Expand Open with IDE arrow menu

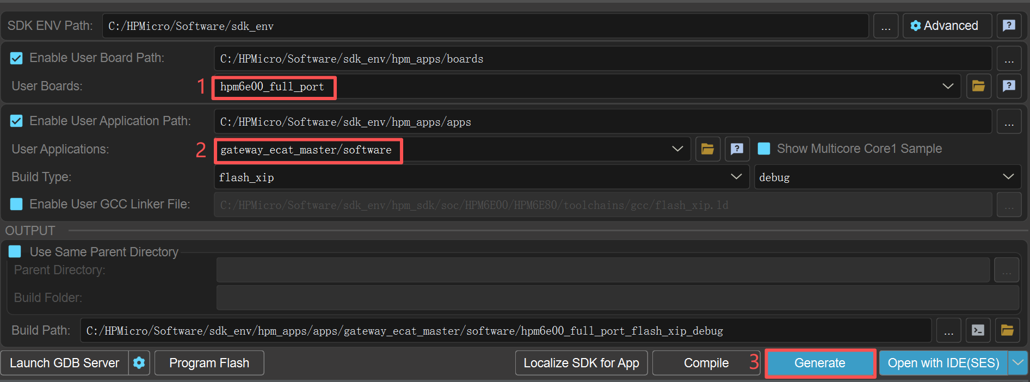[1018, 363]
